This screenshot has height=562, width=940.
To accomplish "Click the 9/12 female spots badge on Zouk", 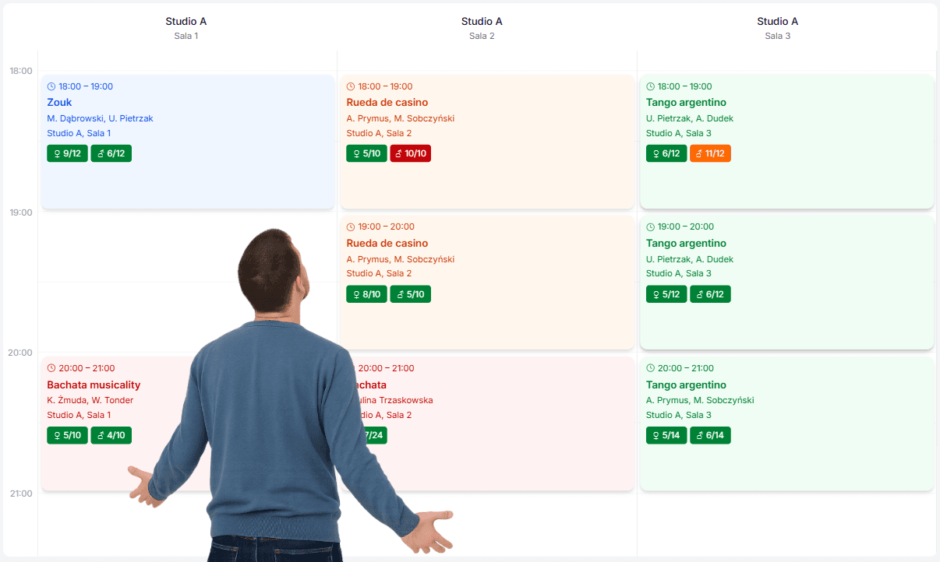I will (x=67, y=153).
